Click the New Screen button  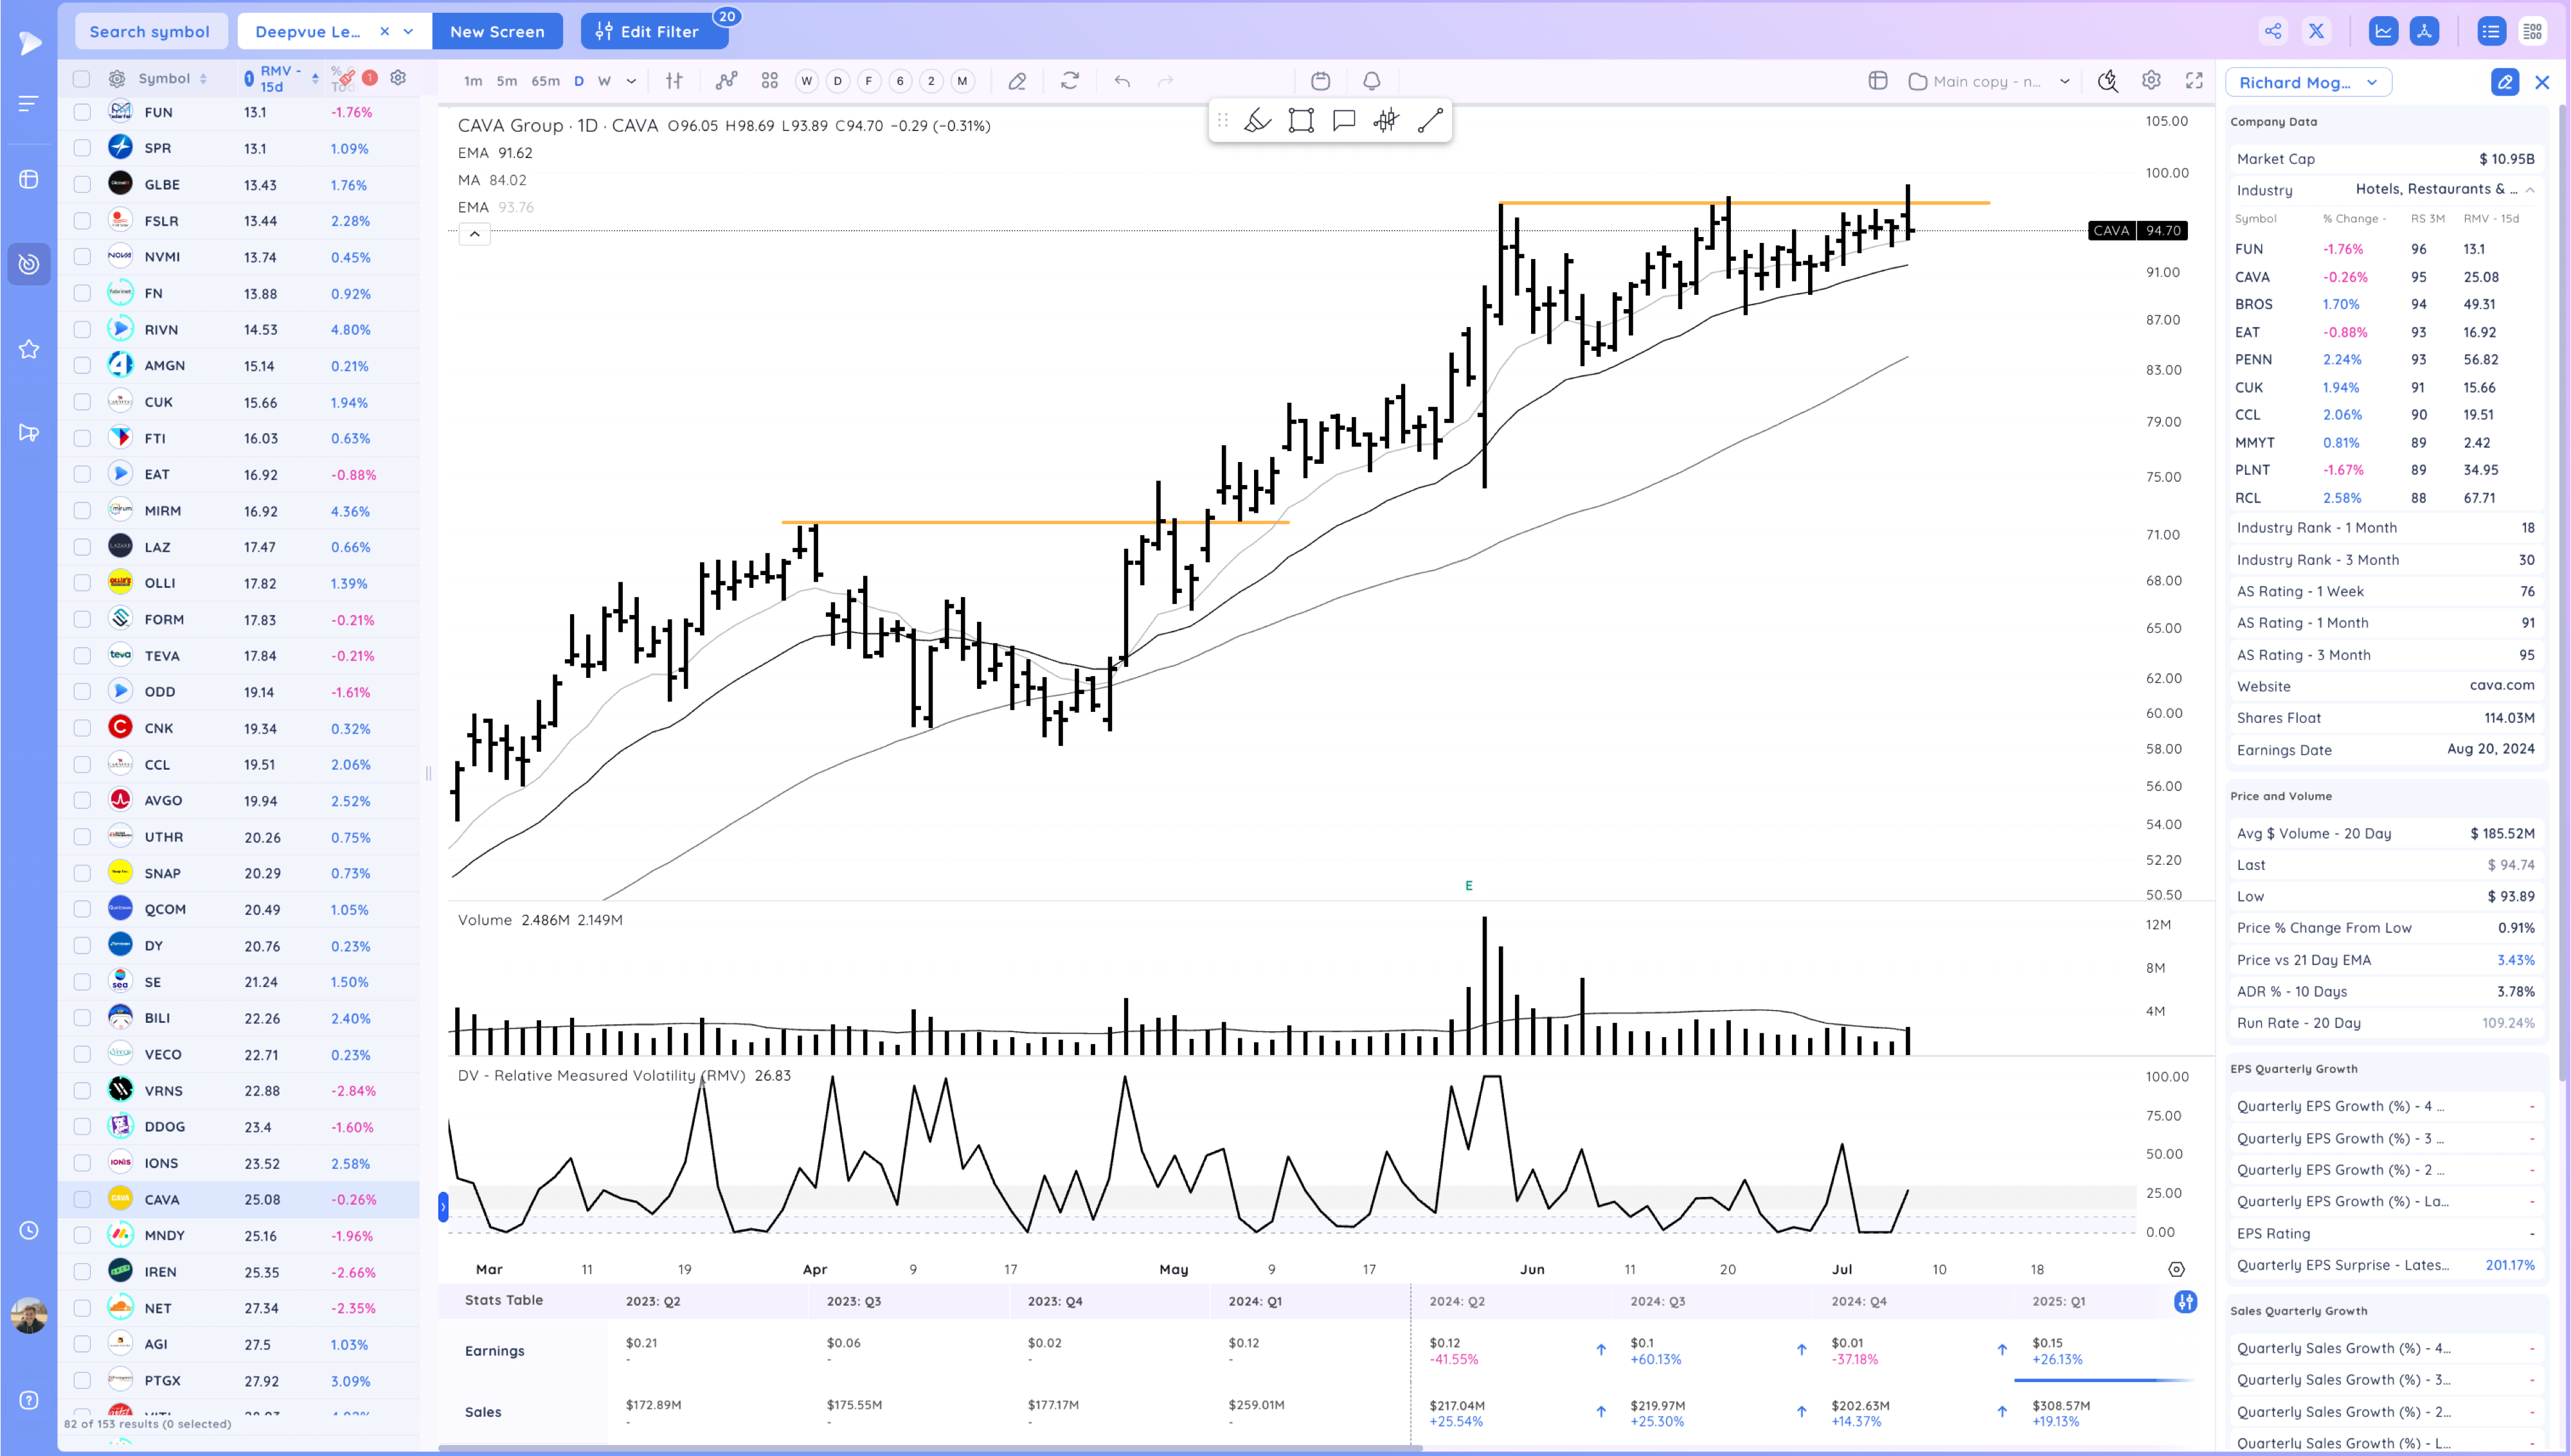tap(497, 32)
